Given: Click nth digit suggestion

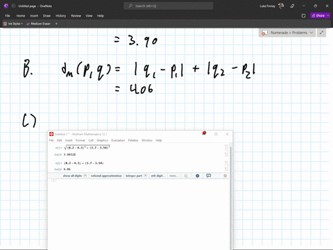Looking at the screenshot, I should click(x=158, y=176).
